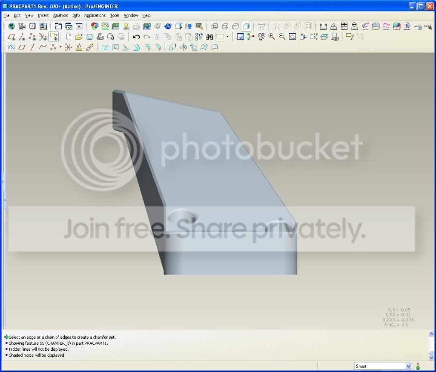Screen dimensions: 436x372
Task: Switch display to Wireframe mode
Action: tap(215, 26)
